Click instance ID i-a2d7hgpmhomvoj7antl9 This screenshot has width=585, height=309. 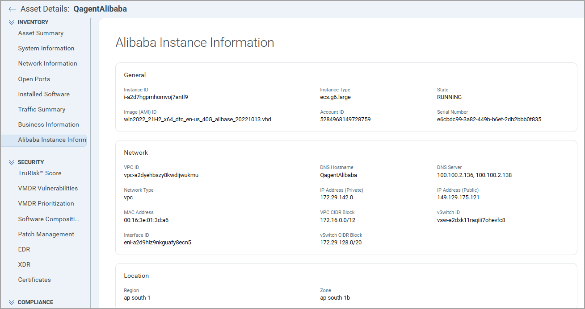pyautogui.click(x=156, y=97)
